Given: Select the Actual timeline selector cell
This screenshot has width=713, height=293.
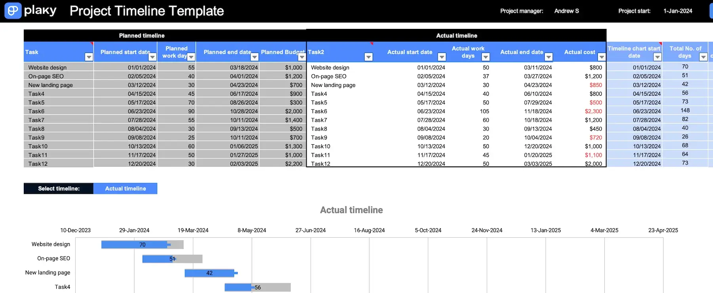Looking at the screenshot, I should (x=125, y=189).
